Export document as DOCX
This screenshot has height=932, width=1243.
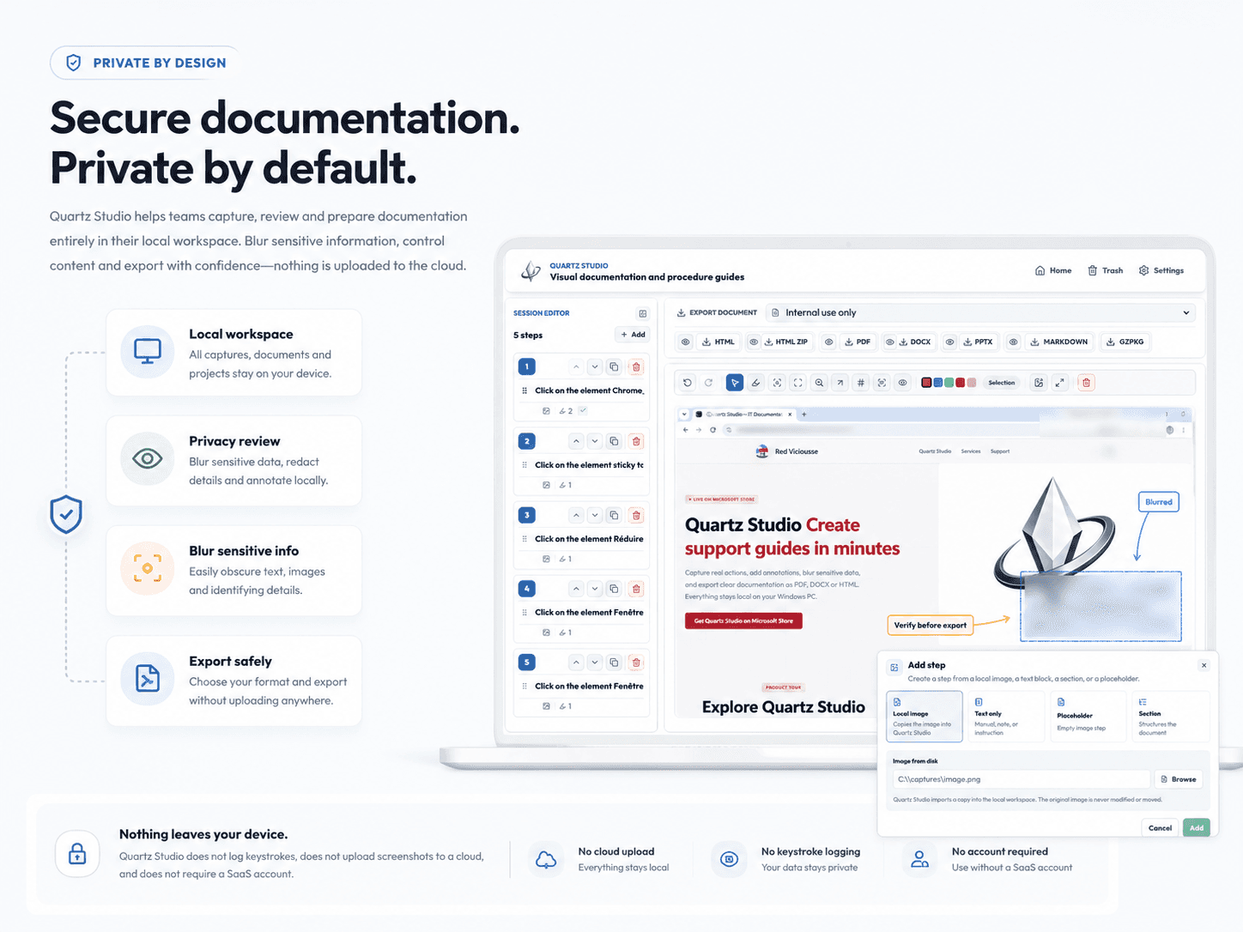pyautogui.click(x=915, y=342)
